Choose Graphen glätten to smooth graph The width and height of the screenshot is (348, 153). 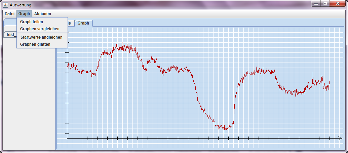point(35,44)
